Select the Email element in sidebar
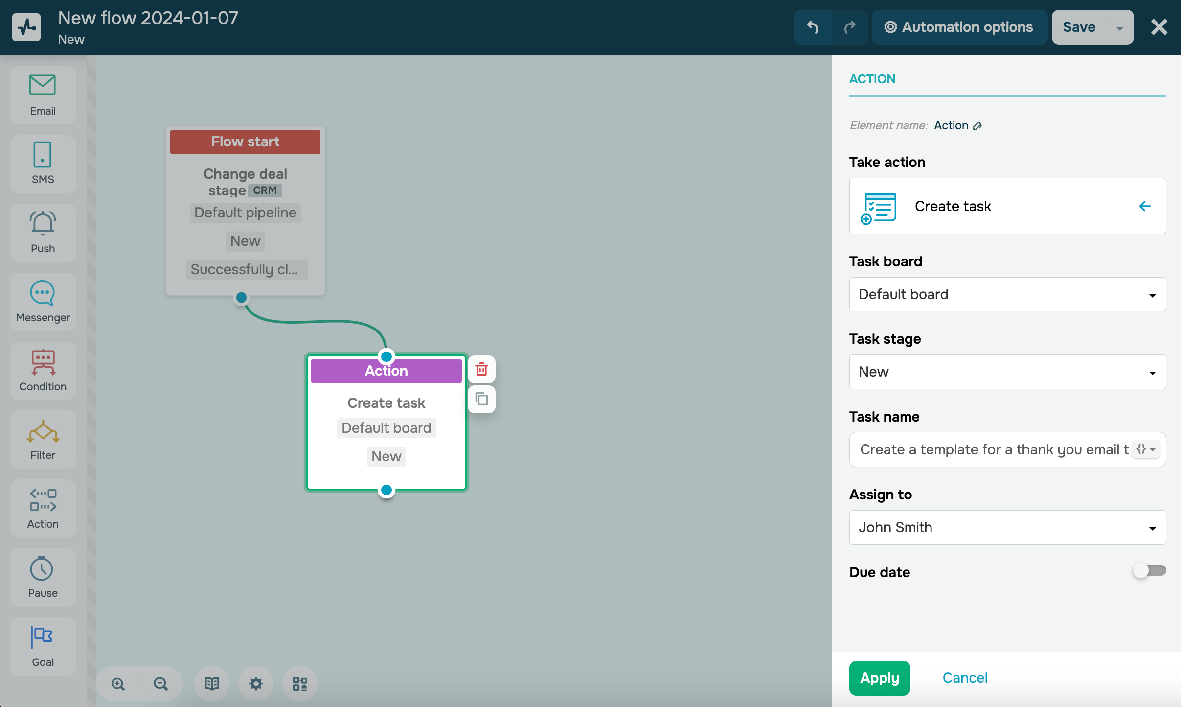This screenshot has width=1181, height=707. [43, 95]
